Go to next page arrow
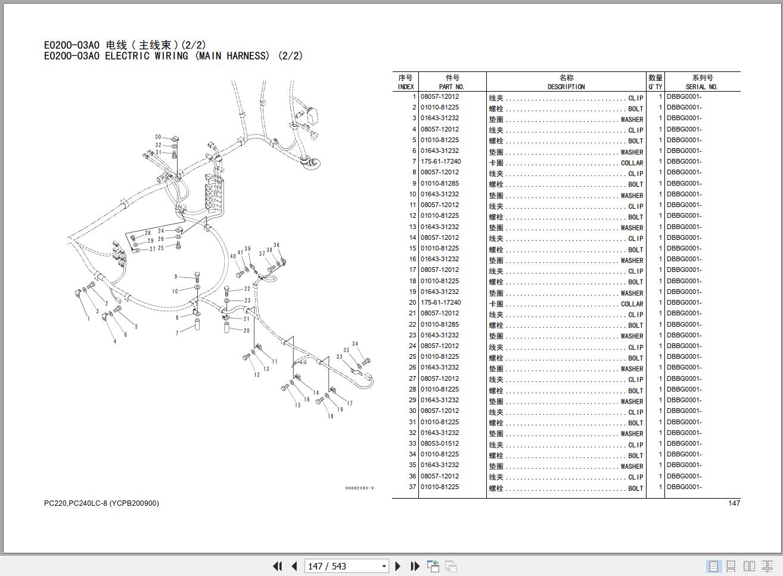 tap(398, 566)
